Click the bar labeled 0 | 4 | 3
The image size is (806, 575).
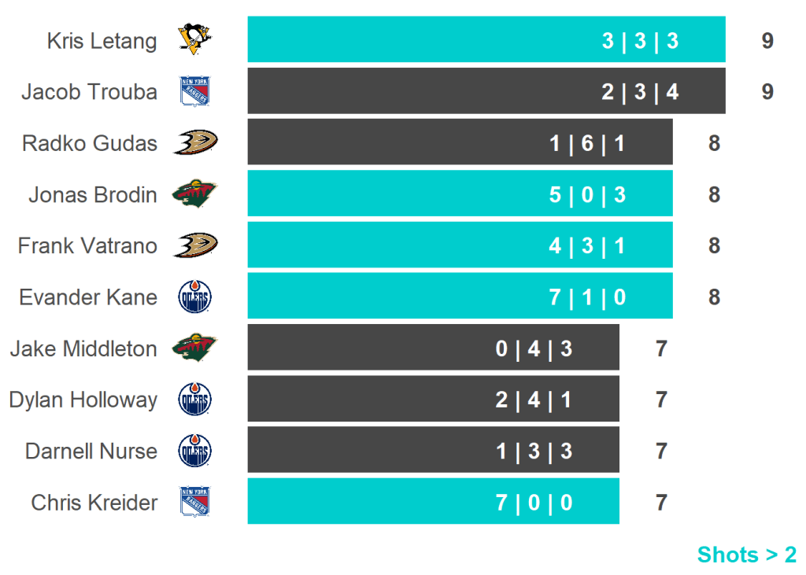pyautogui.click(x=433, y=348)
